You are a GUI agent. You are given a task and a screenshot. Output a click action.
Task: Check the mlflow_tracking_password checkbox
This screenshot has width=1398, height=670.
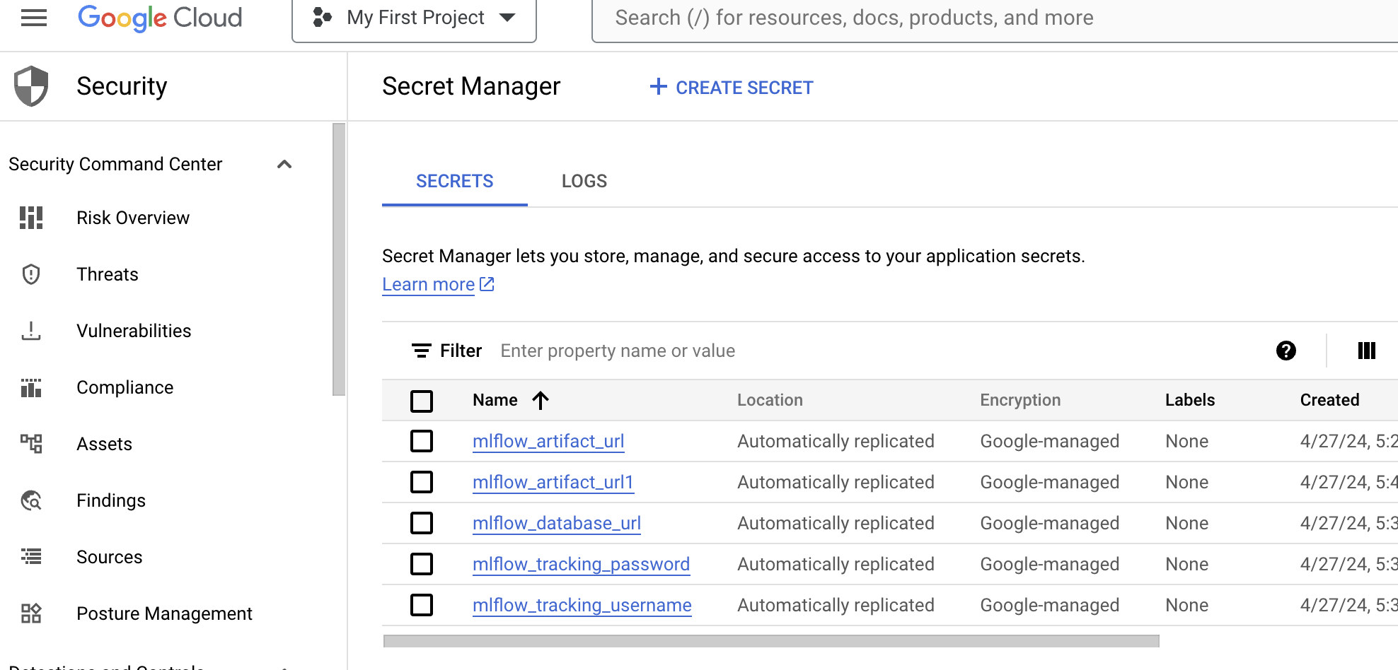[422, 564]
